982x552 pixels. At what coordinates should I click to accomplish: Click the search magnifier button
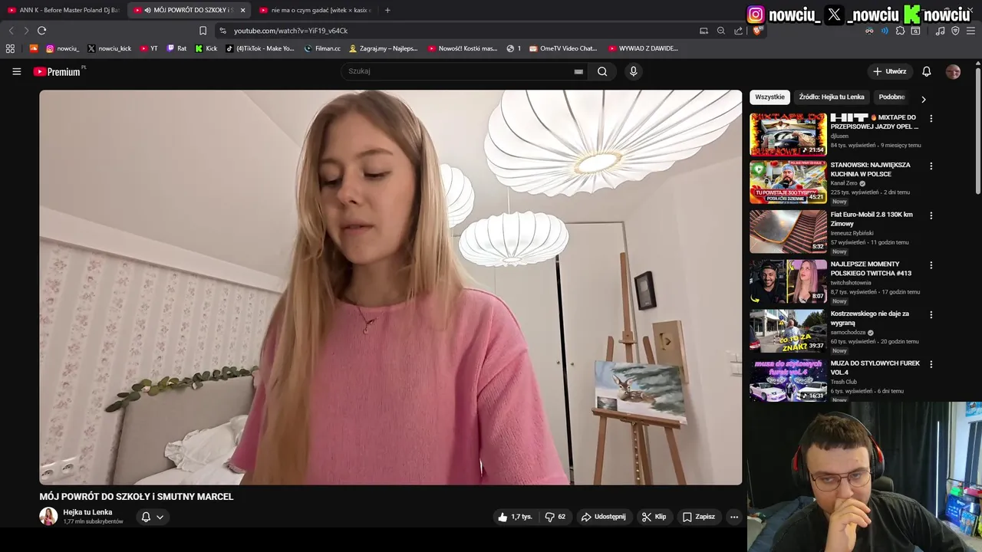[602, 71]
